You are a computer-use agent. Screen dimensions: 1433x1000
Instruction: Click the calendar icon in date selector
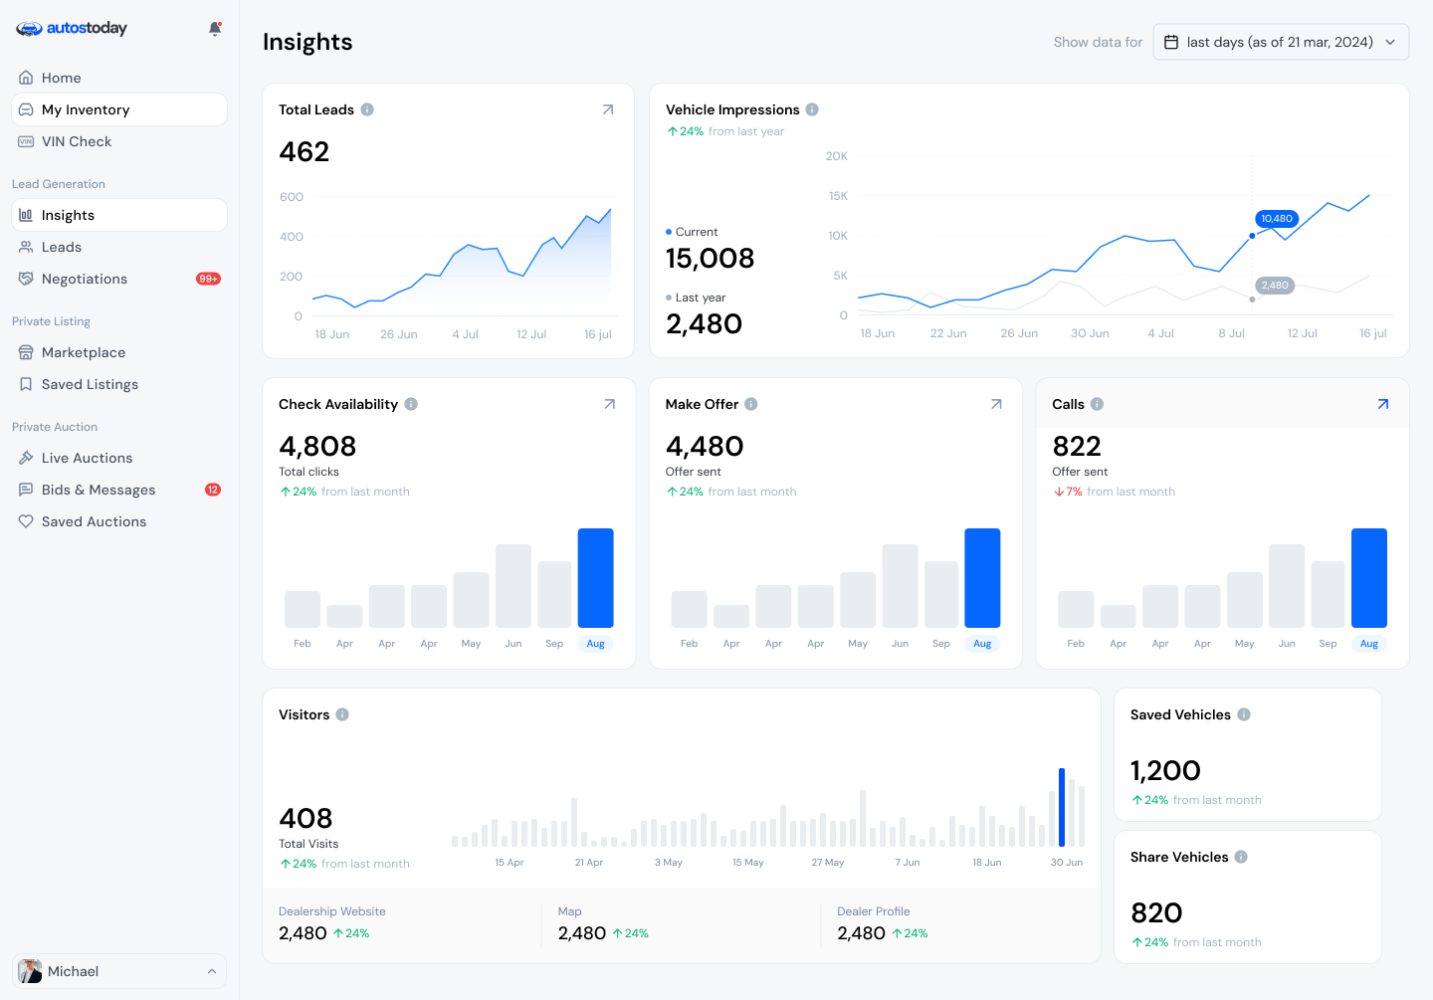[x=1171, y=42]
